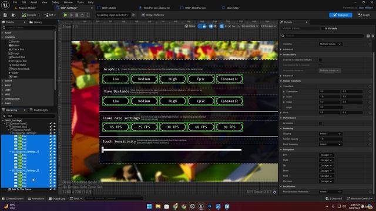Click the green Play simulation button
The height and width of the screenshot is (211, 376).
65,15
